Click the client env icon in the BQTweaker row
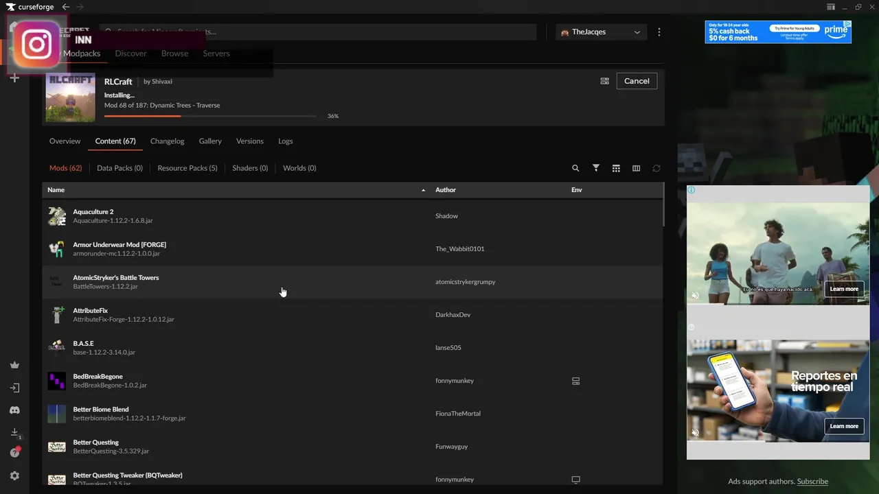 click(576, 480)
